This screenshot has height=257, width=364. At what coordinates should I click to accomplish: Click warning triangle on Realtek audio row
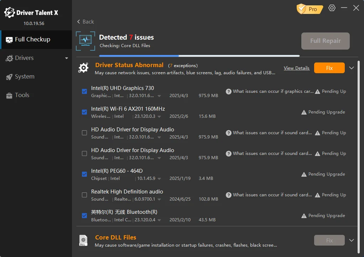pos(318,195)
